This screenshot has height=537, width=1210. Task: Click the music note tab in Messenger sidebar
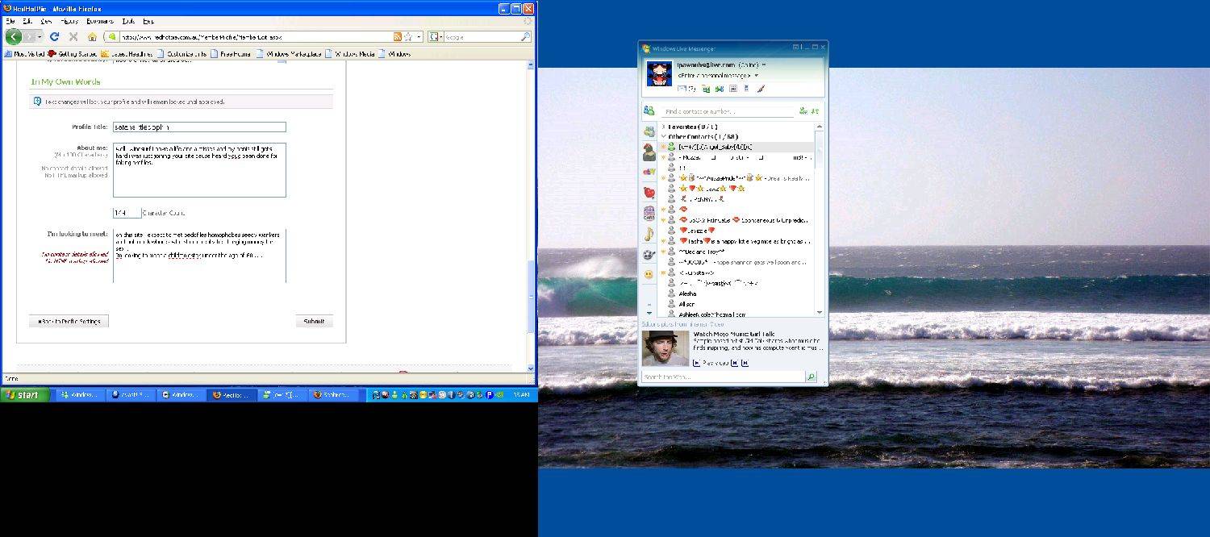(649, 234)
